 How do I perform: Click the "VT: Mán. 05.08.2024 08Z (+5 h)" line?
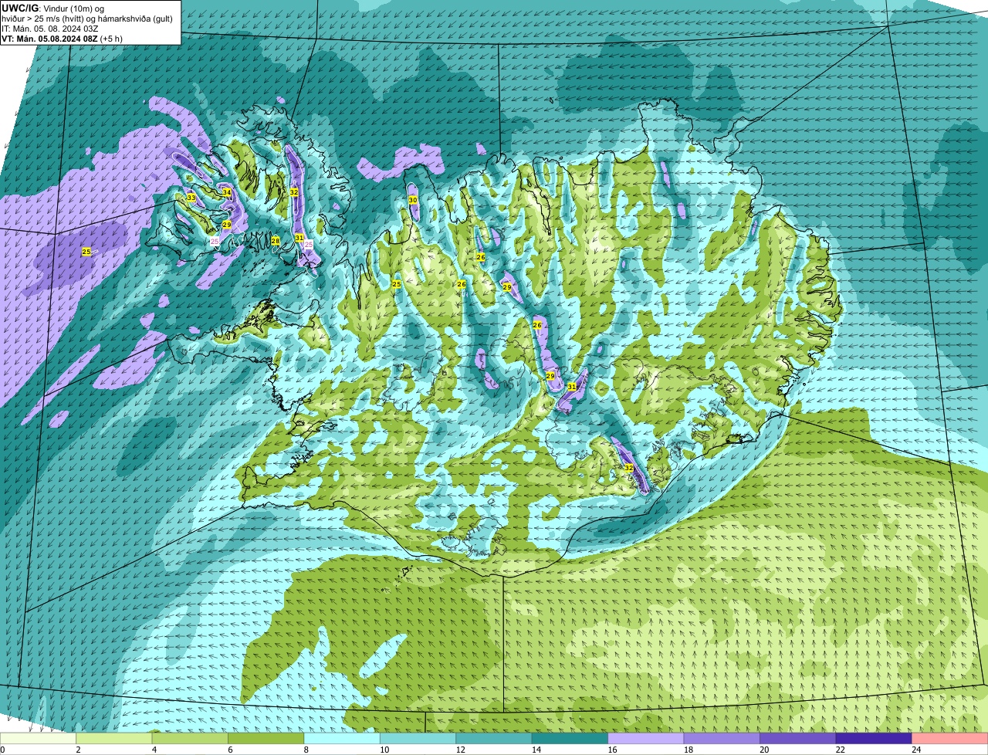tap(62, 38)
